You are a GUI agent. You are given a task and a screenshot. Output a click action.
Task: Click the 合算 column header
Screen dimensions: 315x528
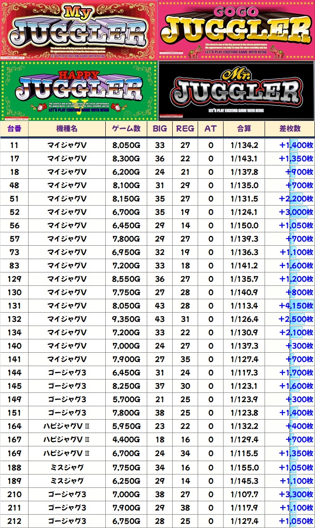click(x=244, y=128)
